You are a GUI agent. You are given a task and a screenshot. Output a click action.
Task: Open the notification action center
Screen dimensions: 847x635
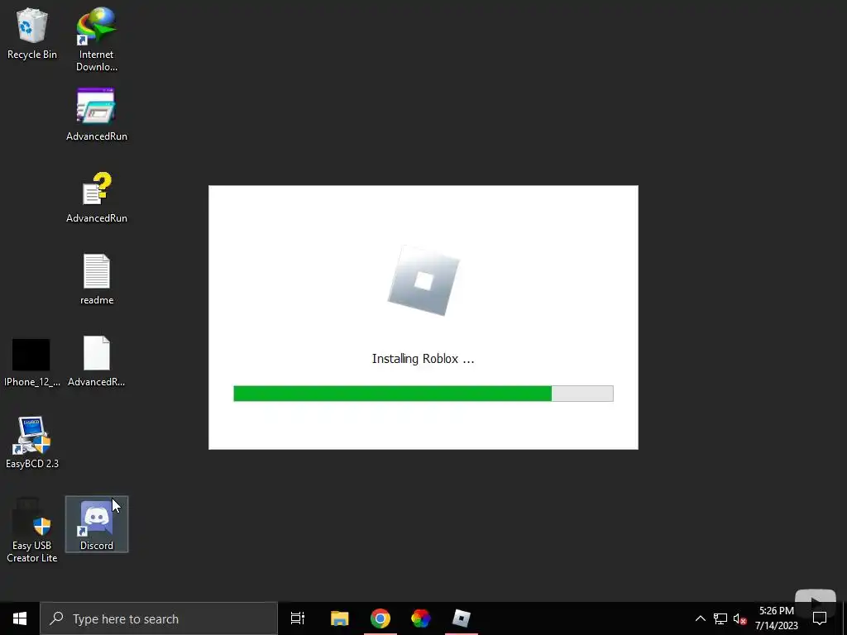820,618
